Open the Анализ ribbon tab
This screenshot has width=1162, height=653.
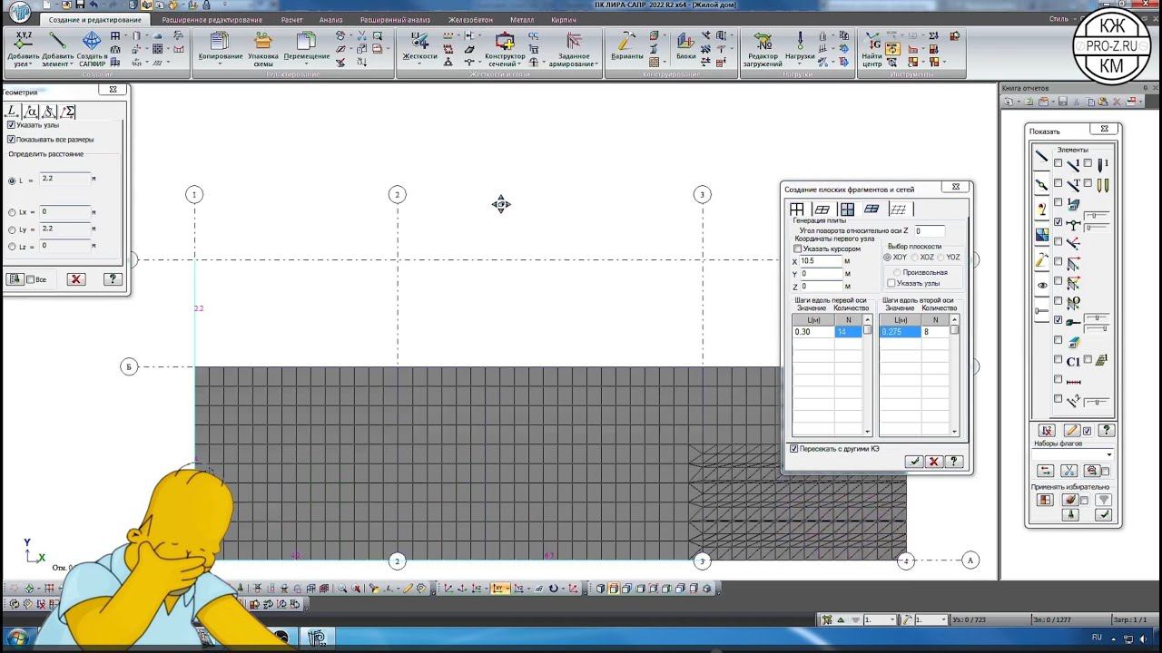coord(331,19)
